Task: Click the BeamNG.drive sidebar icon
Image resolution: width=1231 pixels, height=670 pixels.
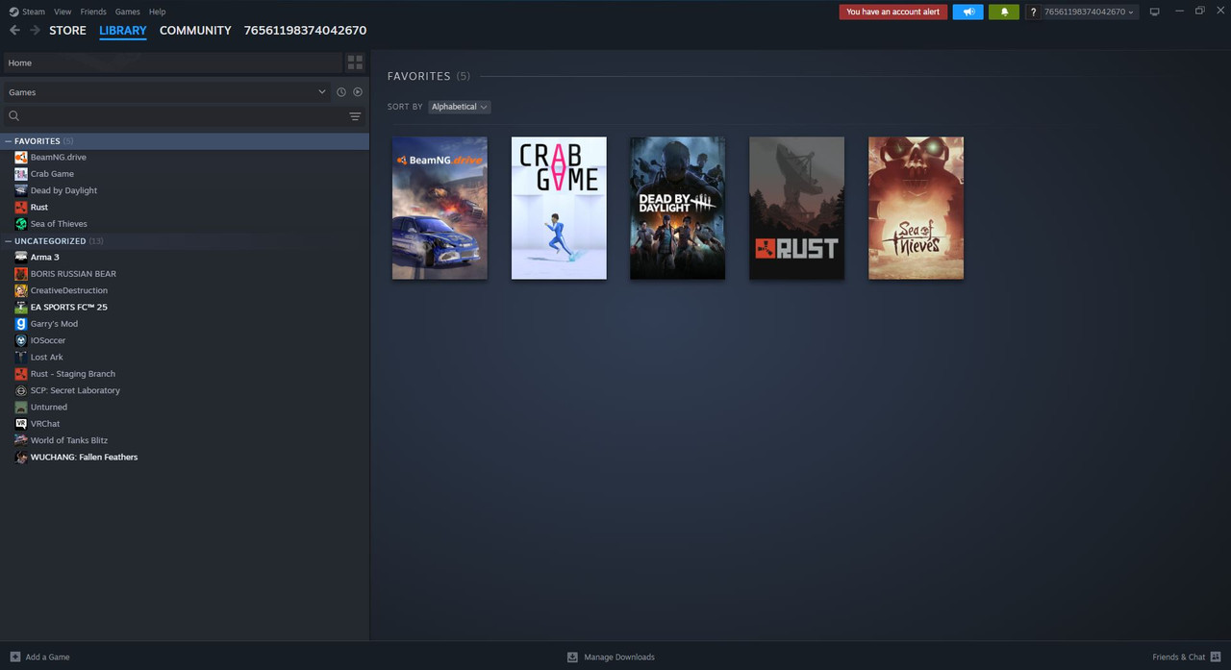Action: [21, 157]
